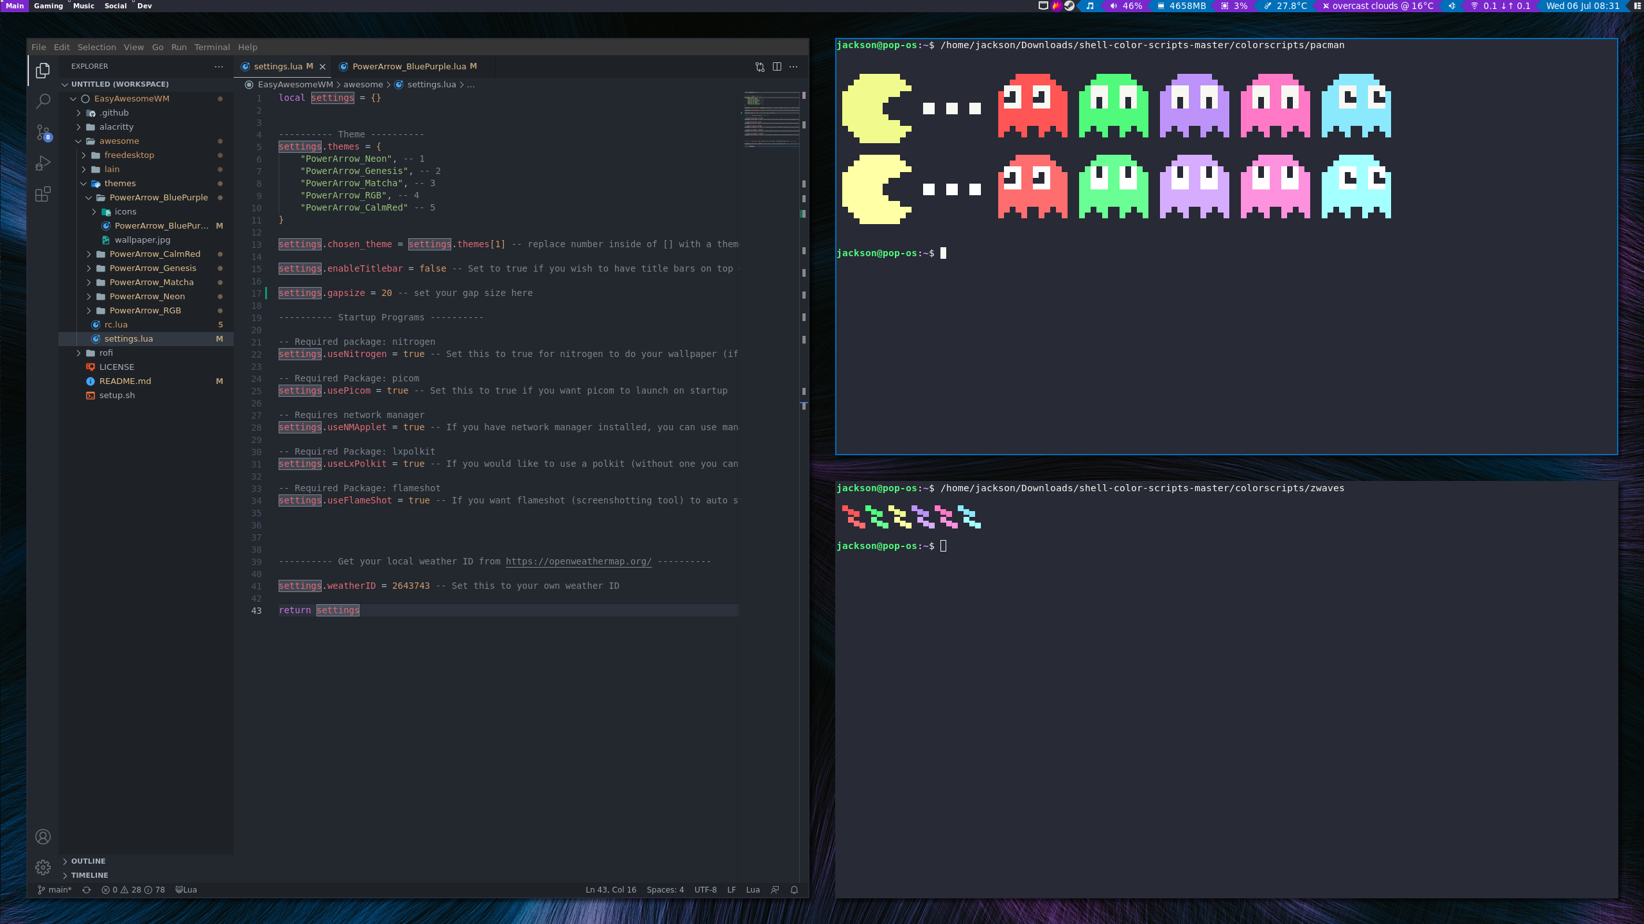Open the Extensions view icon
1644x924 pixels.
pos(43,195)
